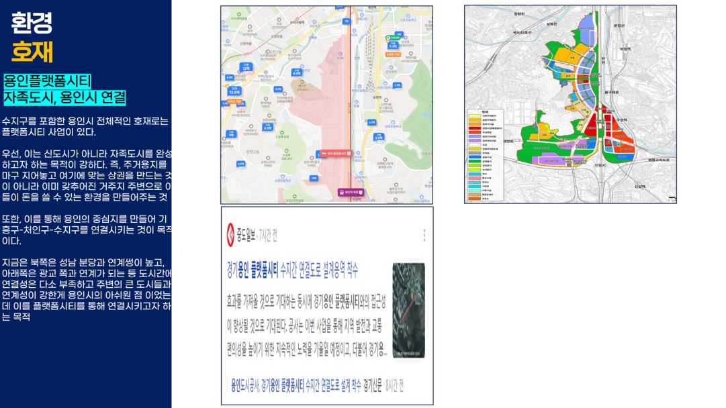
Task: Click the 신갈JC label on land-use map
Action: coord(600,164)
